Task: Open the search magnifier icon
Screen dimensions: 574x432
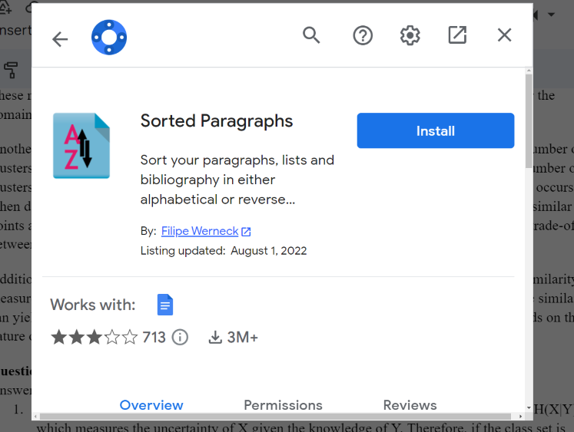Action: [311, 35]
